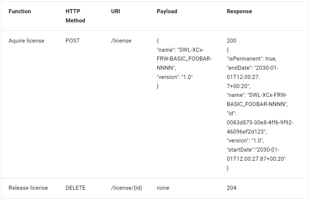Click the payload "version": "1.0" line
Screen dimensions: 310x200
click(175, 77)
